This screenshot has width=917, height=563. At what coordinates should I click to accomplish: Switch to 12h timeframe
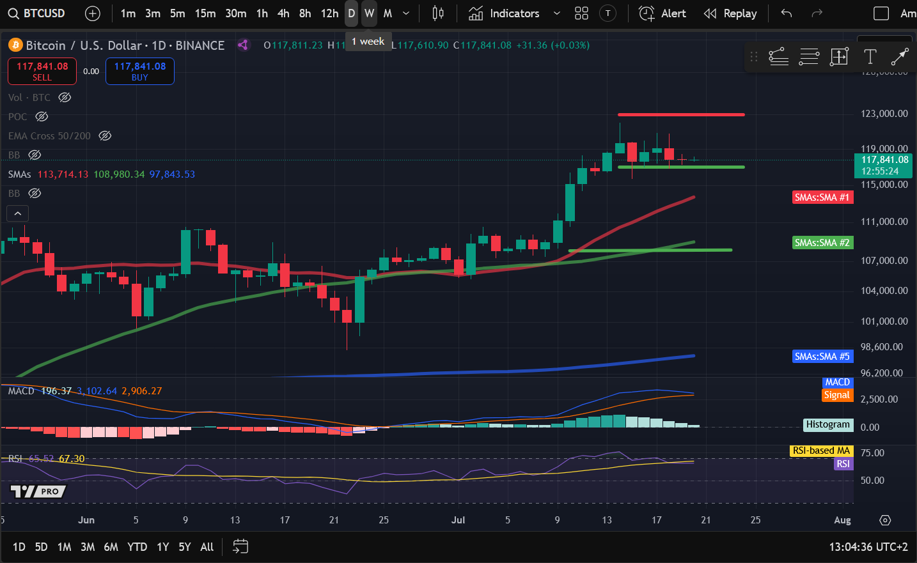pyautogui.click(x=329, y=13)
